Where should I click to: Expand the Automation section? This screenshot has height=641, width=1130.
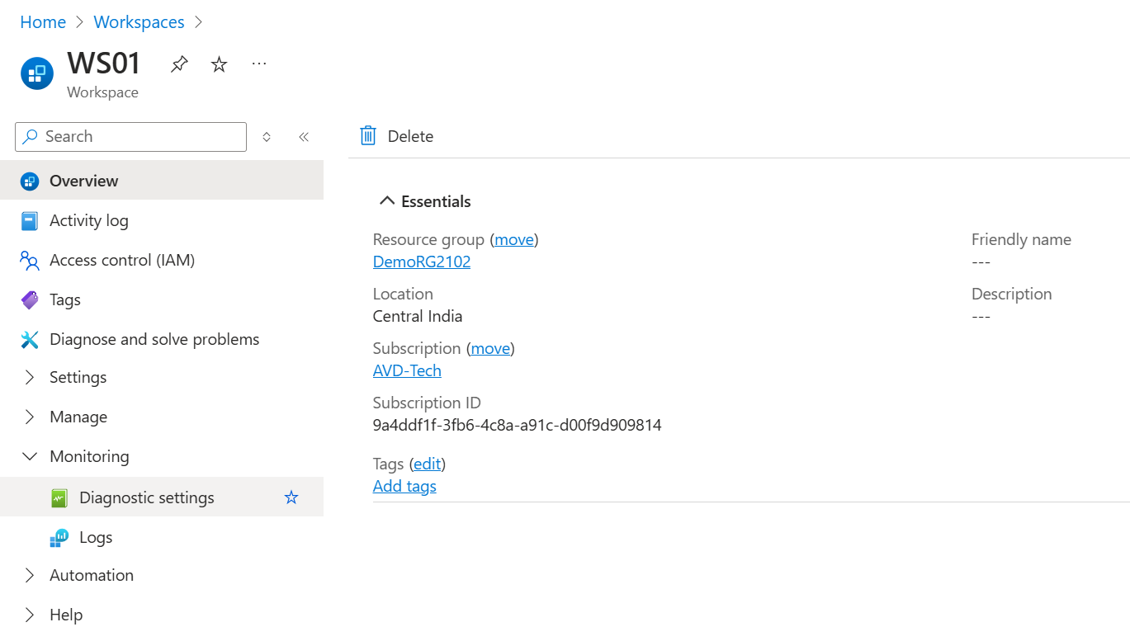coord(30,575)
